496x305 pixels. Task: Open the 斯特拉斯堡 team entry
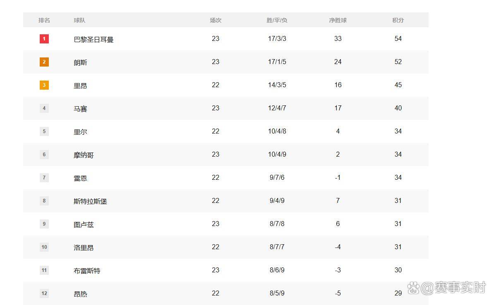(90, 202)
